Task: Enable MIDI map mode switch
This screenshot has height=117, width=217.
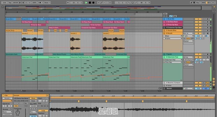Action: coord(203,2)
